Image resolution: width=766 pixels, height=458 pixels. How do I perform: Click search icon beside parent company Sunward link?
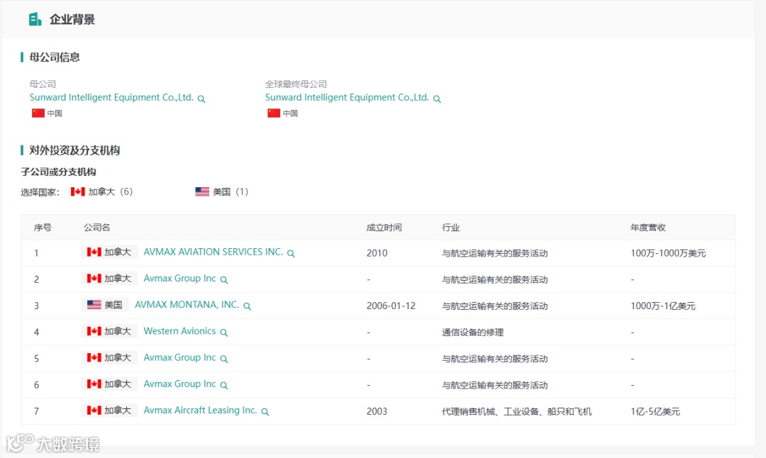coord(201,99)
